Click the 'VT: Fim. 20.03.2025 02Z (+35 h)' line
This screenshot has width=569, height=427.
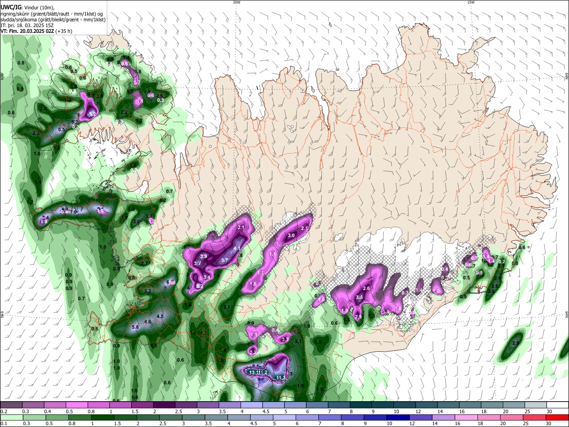36,31
